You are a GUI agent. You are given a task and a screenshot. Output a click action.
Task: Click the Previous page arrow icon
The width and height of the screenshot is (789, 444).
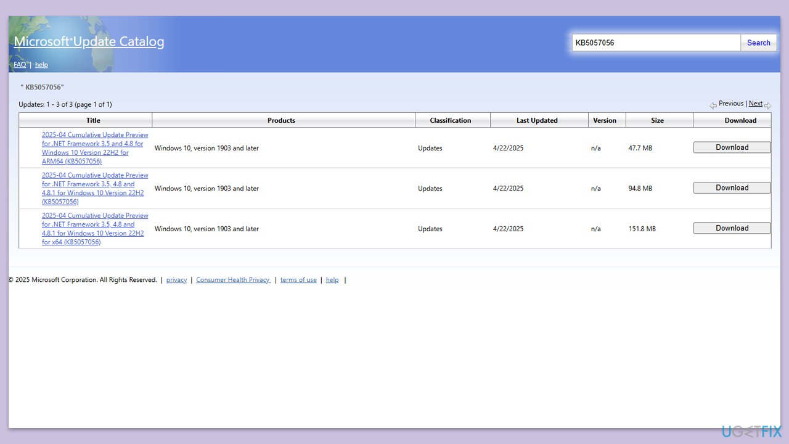(713, 105)
